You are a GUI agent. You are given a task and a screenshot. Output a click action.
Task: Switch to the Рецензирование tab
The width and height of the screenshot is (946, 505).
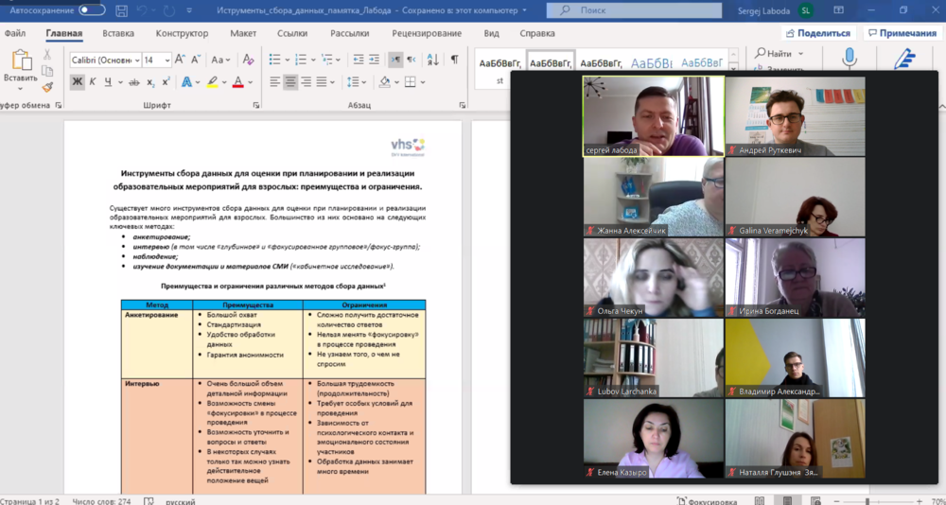[428, 33]
